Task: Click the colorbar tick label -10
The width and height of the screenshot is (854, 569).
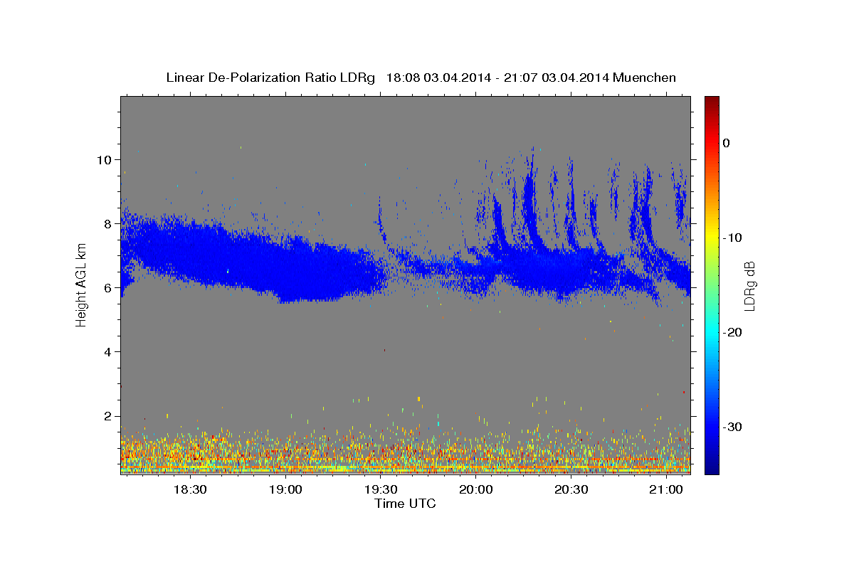Action: pos(732,238)
